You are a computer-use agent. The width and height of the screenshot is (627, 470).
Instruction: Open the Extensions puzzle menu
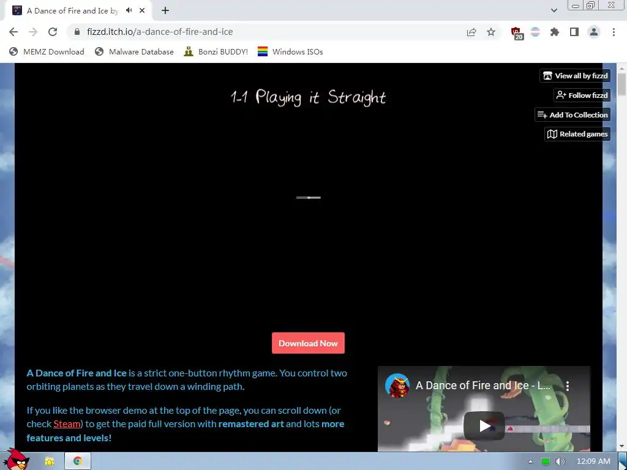click(555, 32)
